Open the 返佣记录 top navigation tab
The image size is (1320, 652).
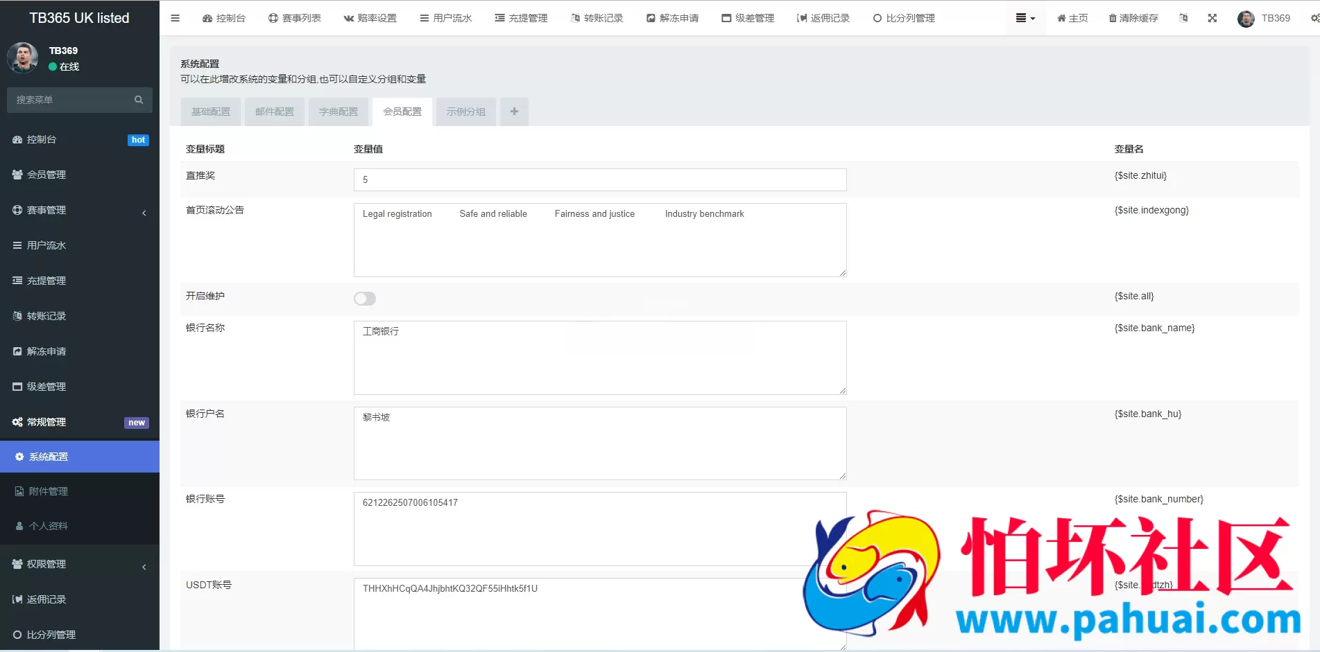[823, 18]
